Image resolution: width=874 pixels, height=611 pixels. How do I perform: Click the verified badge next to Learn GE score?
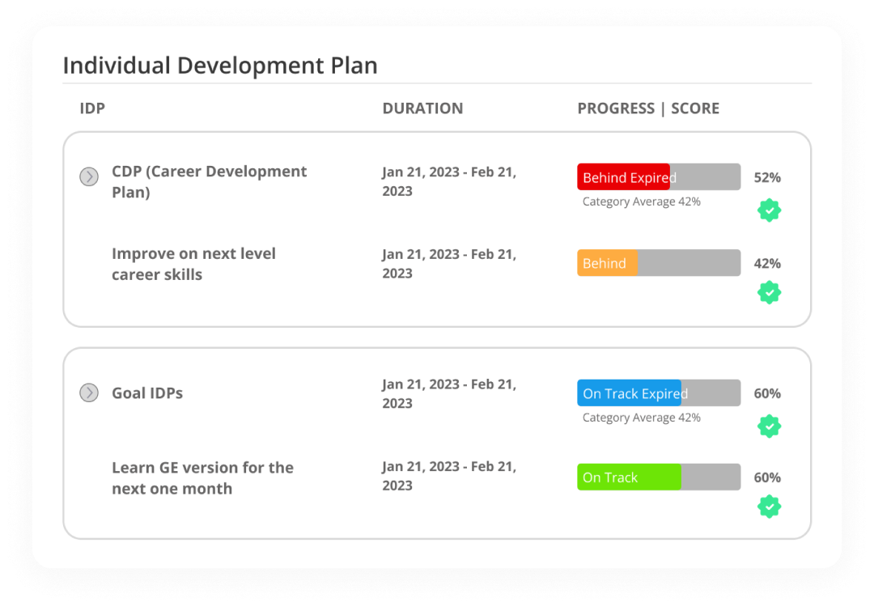pyautogui.click(x=768, y=506)
